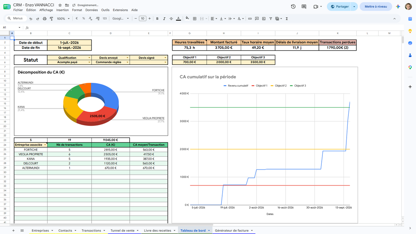Increase decimal places
416x234 pixels.
coord(97,19)
